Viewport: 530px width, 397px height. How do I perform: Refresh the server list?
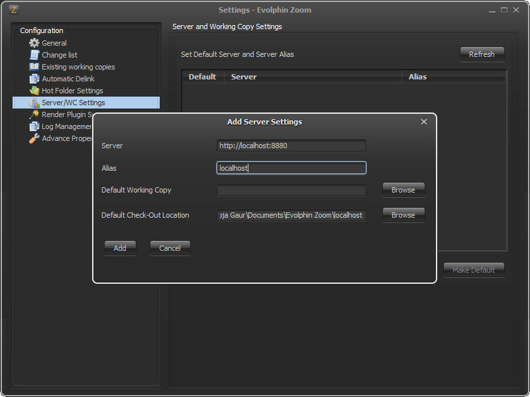pos(482,54)
